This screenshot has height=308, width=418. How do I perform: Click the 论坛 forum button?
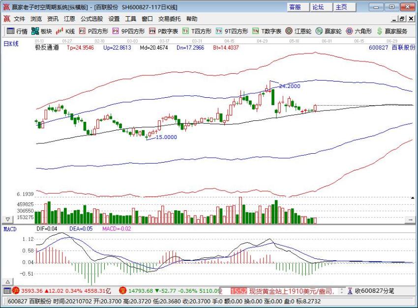point(322,7)
